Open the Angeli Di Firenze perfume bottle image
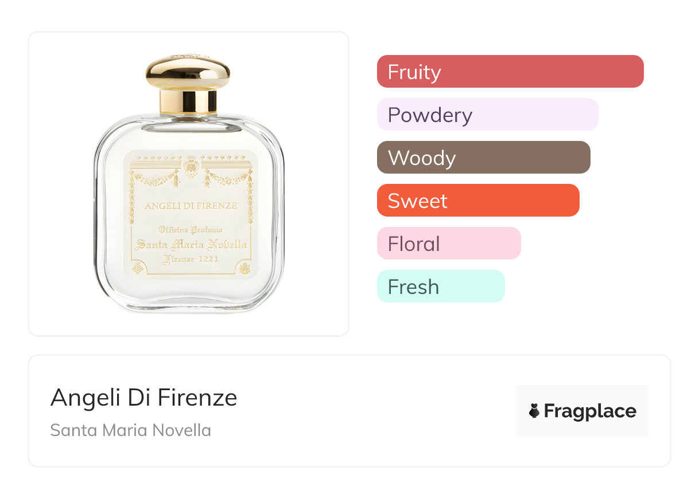The image size is (699, 495). (x=189, y=183)
